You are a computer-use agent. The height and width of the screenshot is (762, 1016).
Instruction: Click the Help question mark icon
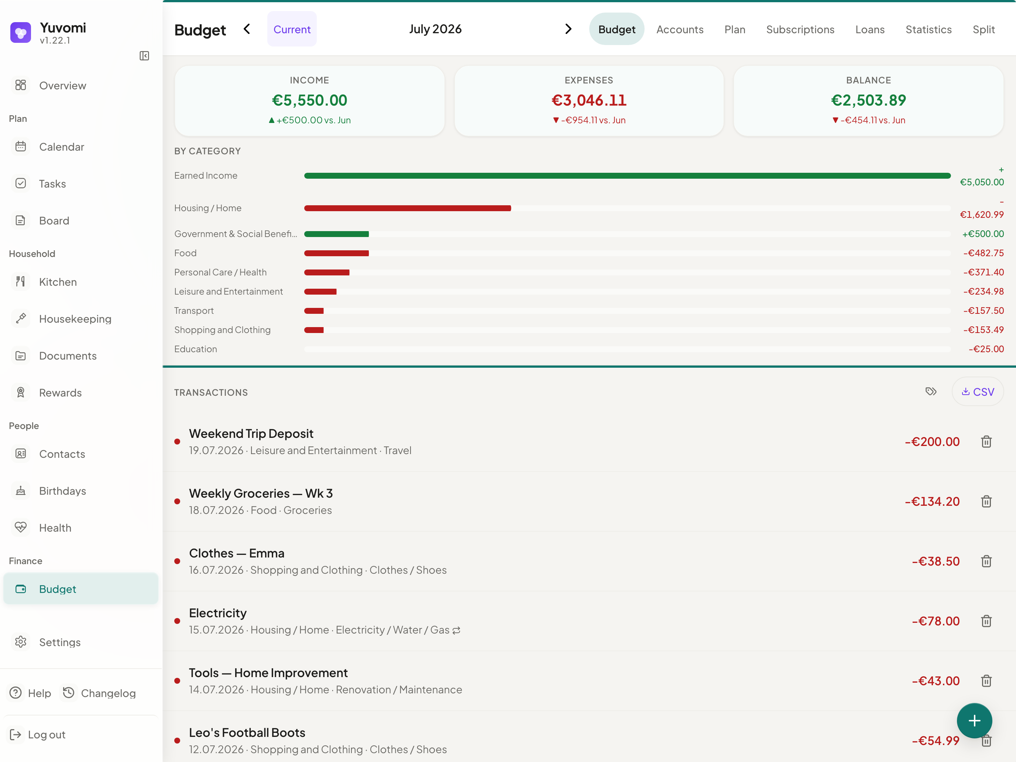[x=16, y=693]
